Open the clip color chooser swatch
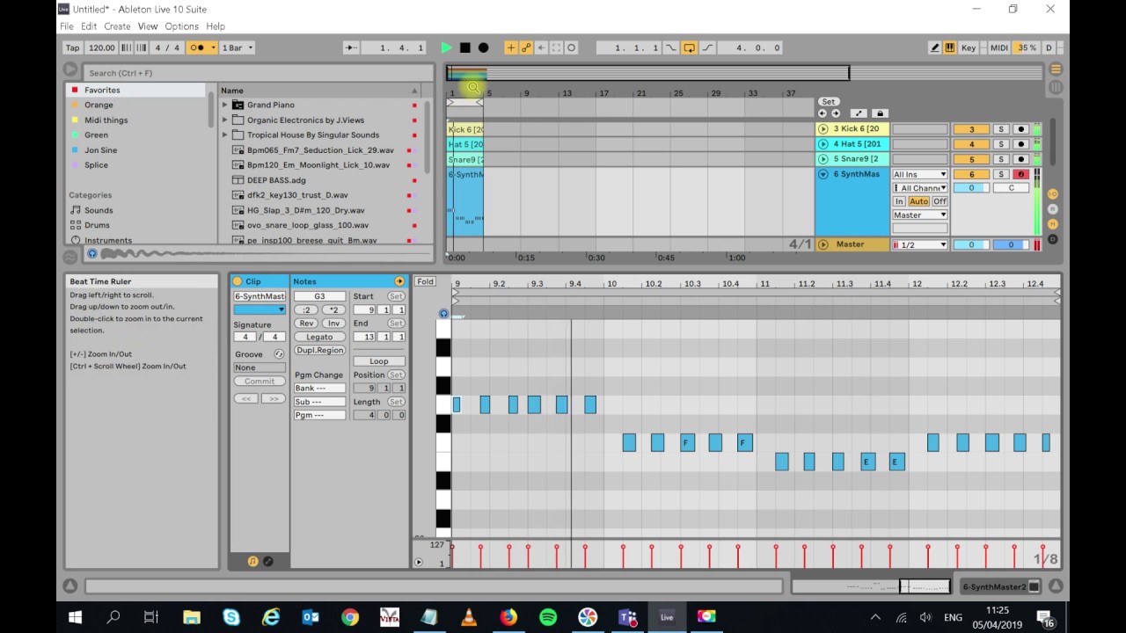The image size is (1126, 633). [260, 309]
